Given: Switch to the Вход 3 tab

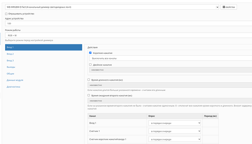Looking at the screenshot, I should [10, 60].
